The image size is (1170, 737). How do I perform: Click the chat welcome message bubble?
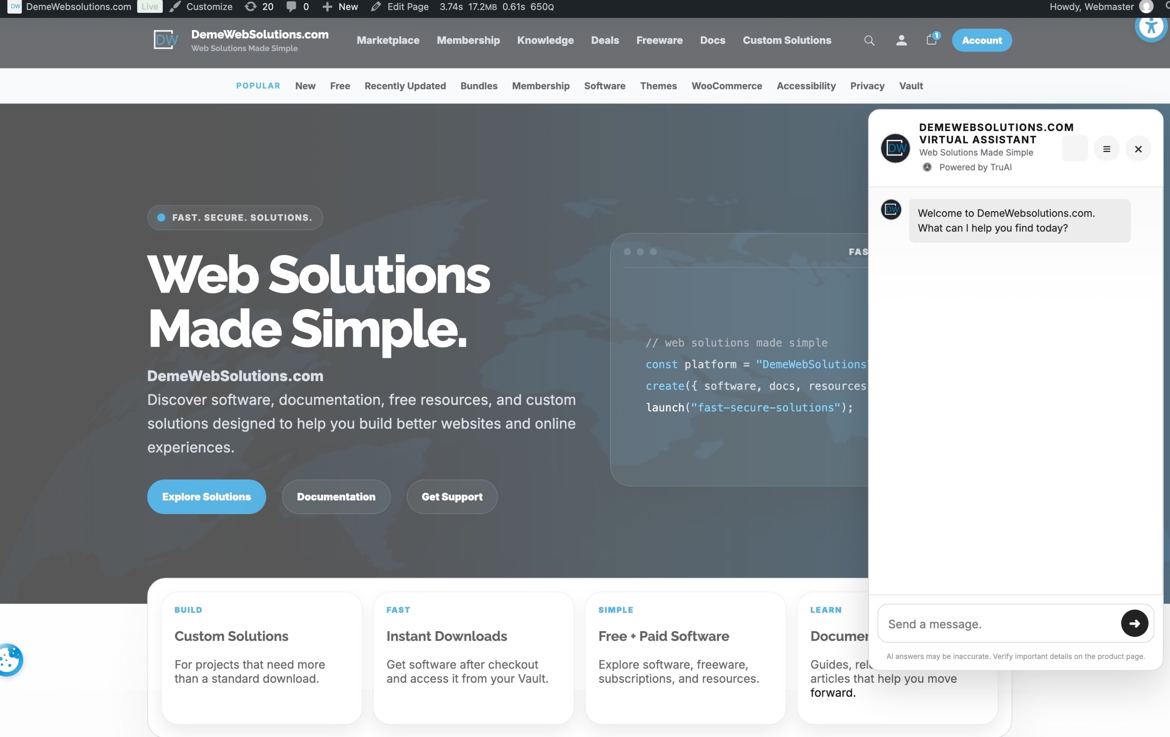click(1020, 221)
